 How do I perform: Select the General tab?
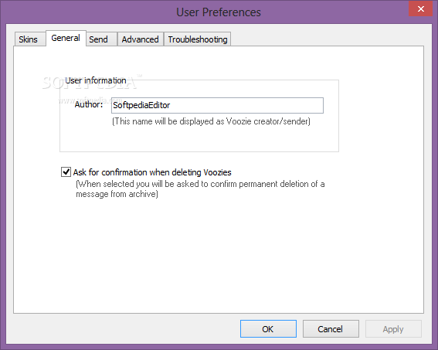coord(66,38)
